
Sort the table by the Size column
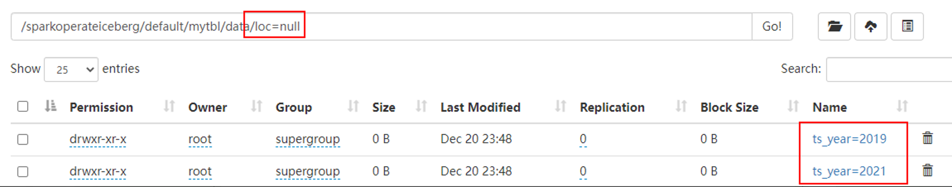[384, 107]
